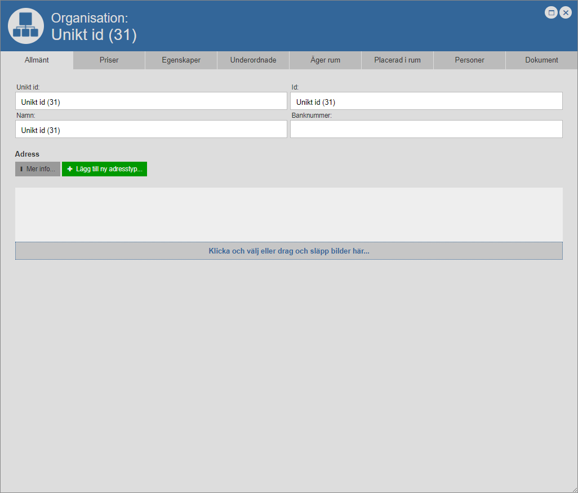The image size is (578, 493).
Task: Open the Dokument tab
Action: pos(541,60)
